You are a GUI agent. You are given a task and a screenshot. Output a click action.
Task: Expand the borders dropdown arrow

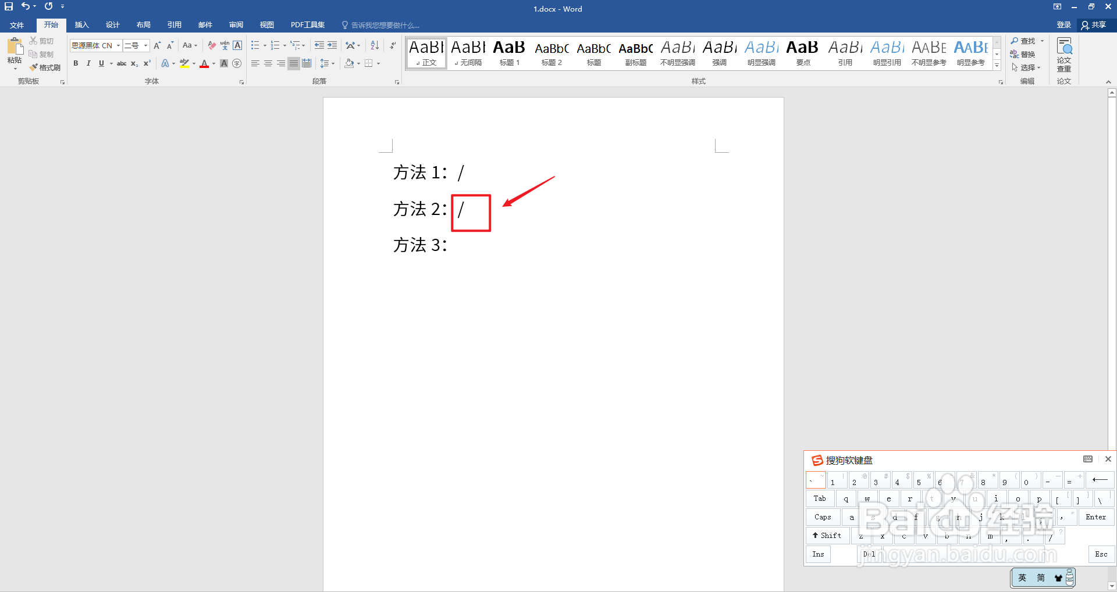click(379, 63)
